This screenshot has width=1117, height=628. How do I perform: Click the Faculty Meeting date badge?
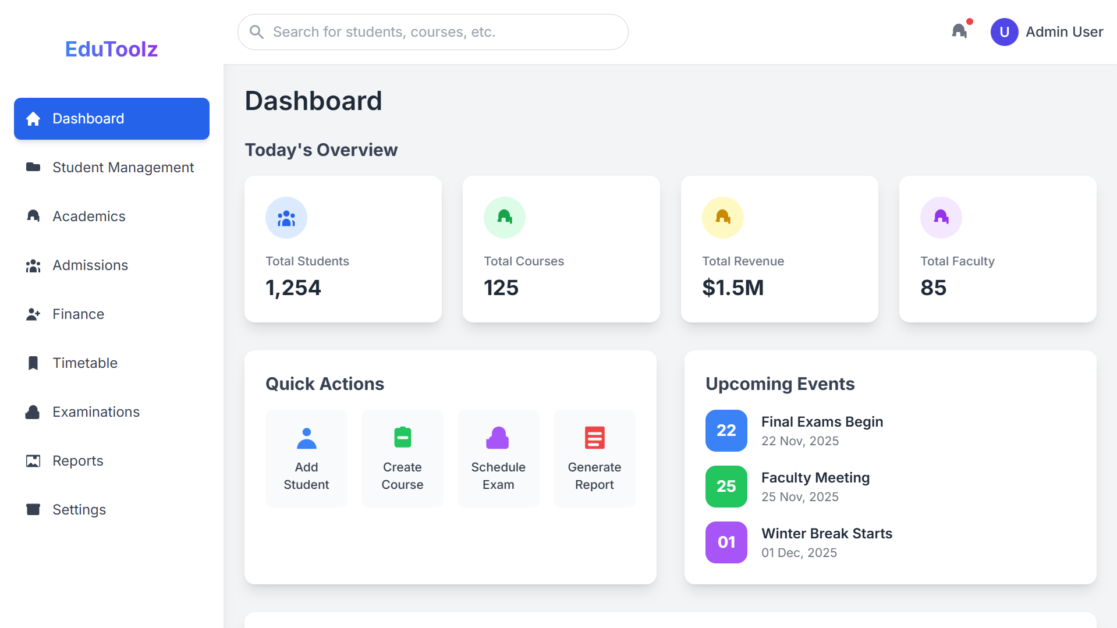click(x=726, y=486)
